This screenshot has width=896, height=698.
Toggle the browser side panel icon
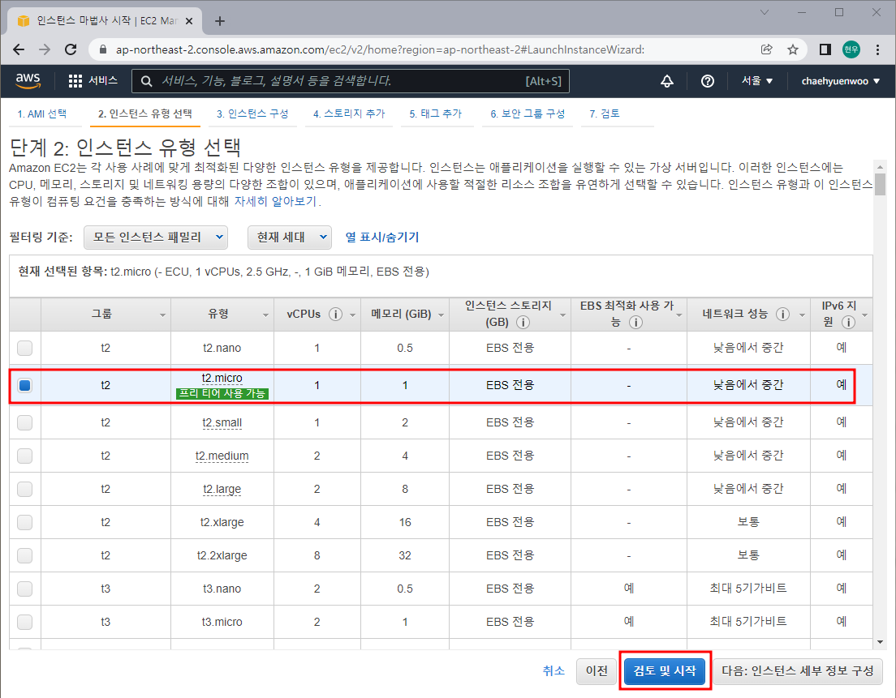pos(825,49)
